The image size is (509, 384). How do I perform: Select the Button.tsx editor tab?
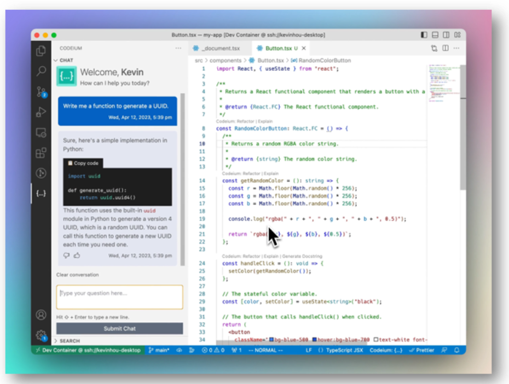277,48
